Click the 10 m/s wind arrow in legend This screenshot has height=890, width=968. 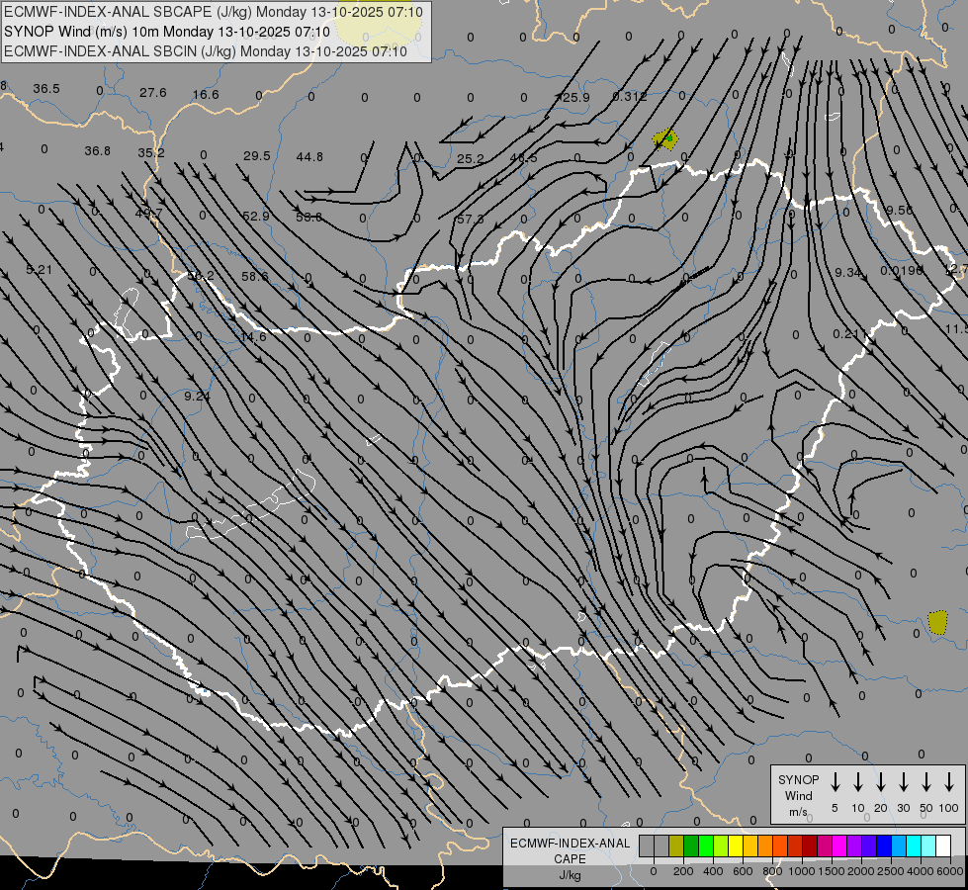tap(857, 782)
